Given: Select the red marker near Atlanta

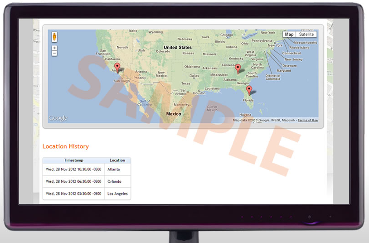Looking at the screenshot, I should tap(238, 68).
